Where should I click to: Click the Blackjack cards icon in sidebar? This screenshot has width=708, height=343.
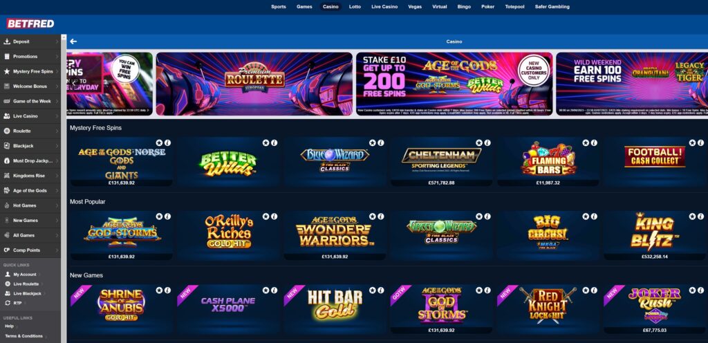click(7, 146)
